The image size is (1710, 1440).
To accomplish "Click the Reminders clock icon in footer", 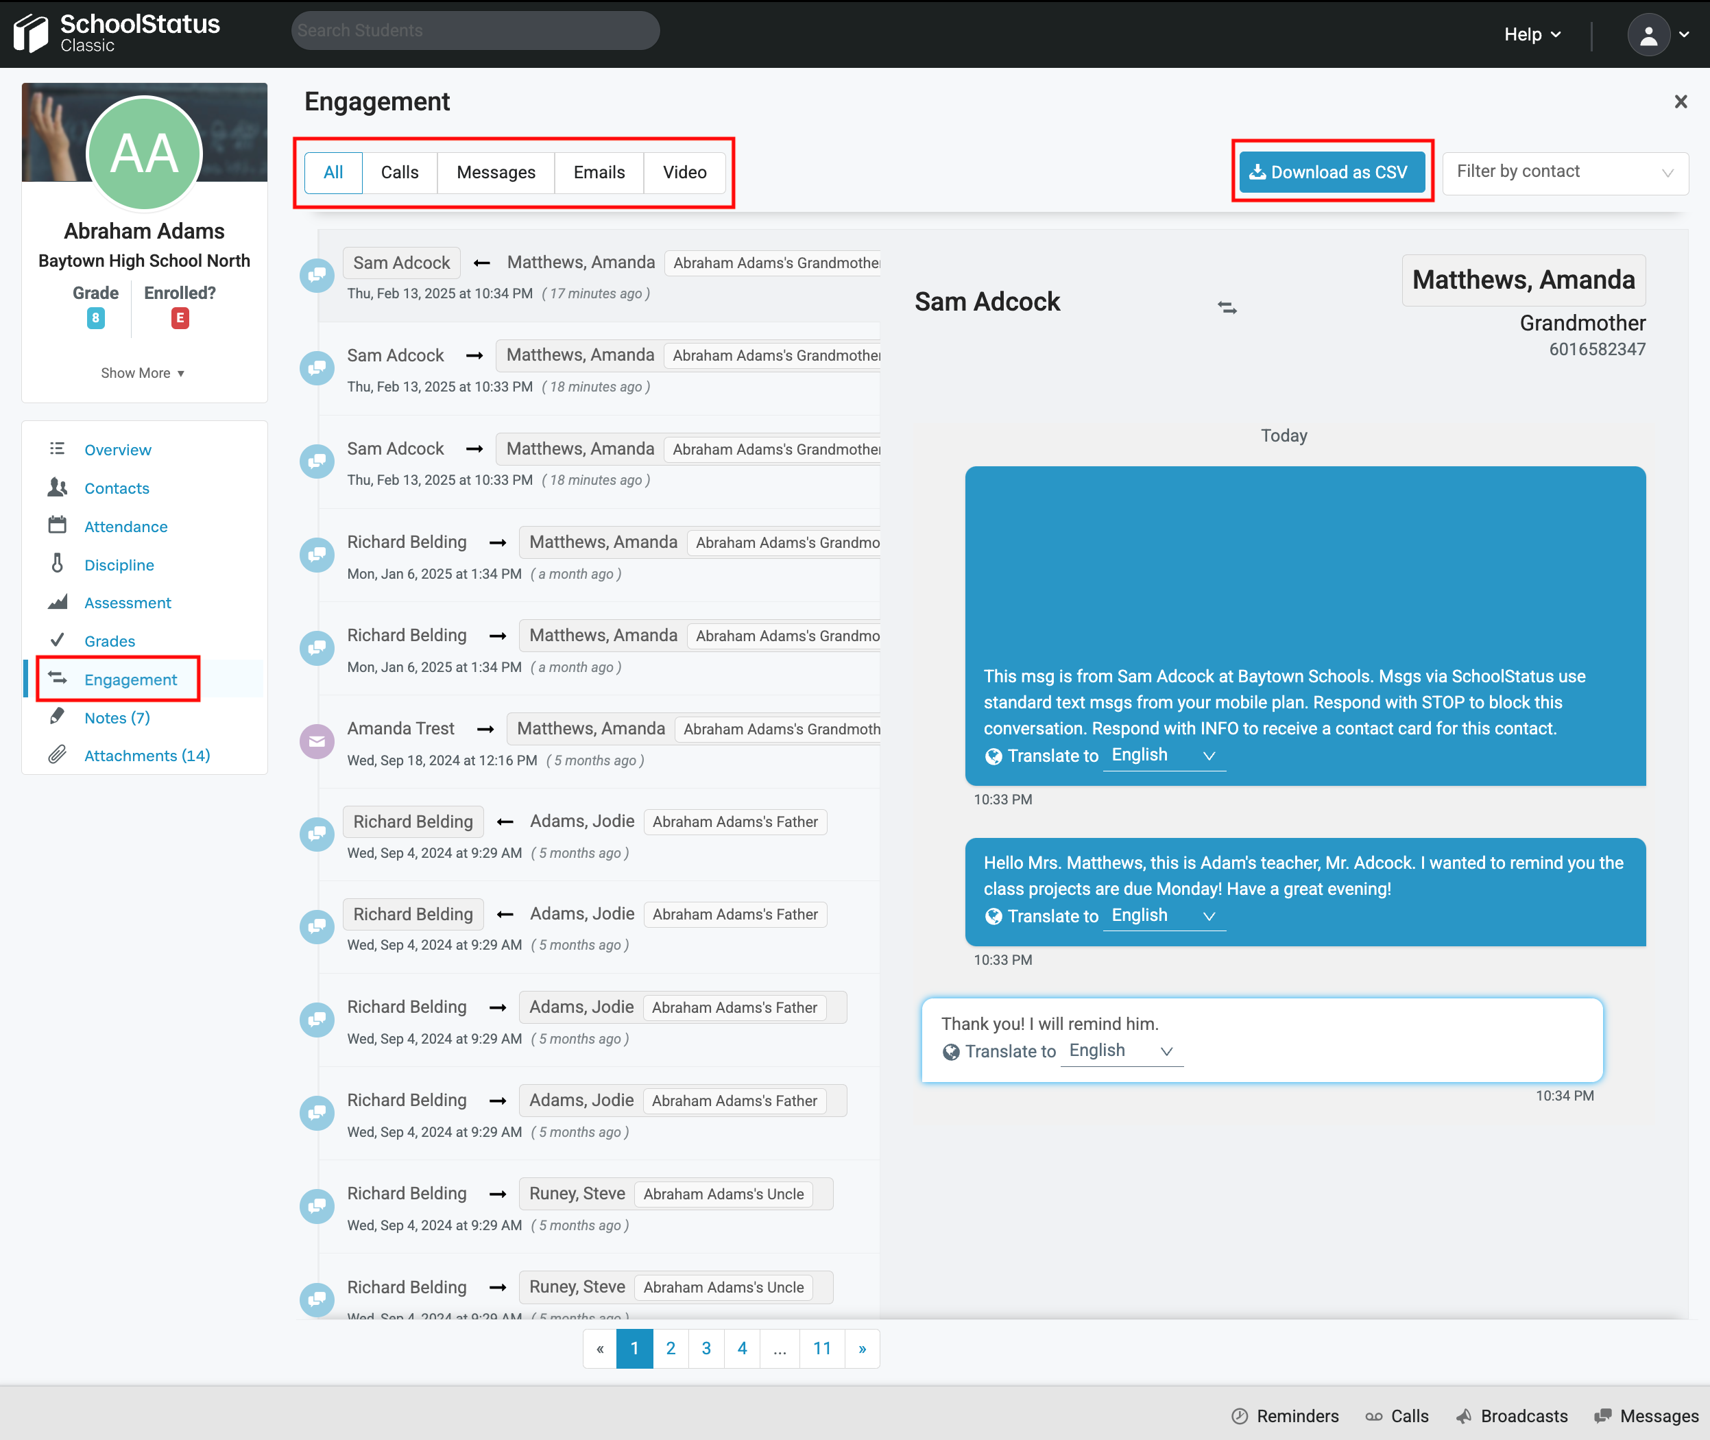I will (x=1239, y=1416).
